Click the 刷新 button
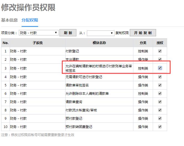This screenshot has width=184, height=146. pos(68,33)
